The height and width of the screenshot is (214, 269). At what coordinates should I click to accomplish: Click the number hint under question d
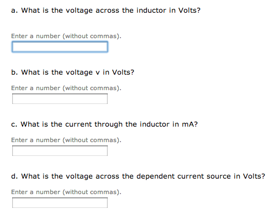pyautogui.click(x=66, y=192)
